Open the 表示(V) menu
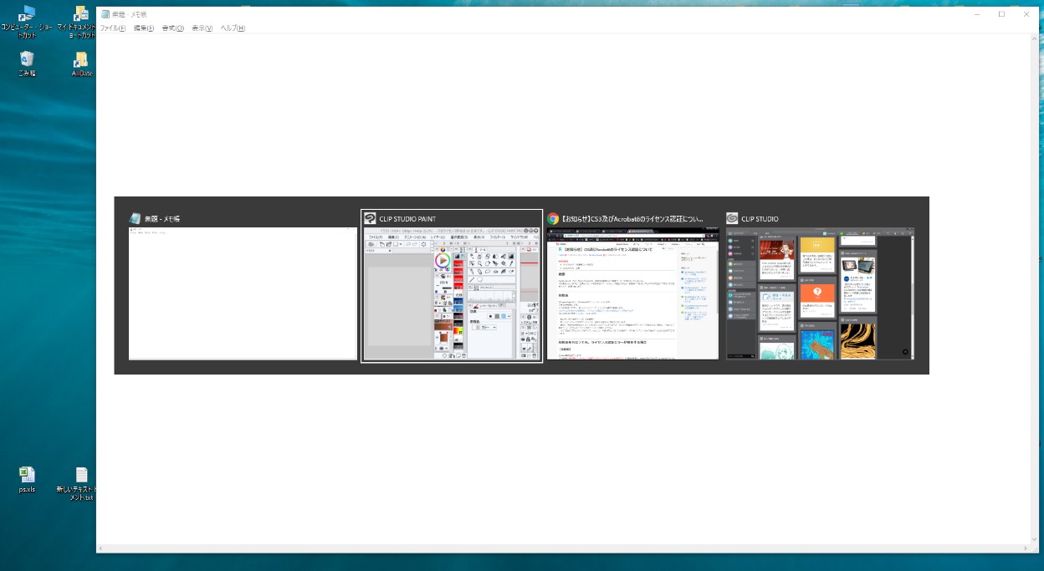Screen dimensions: 1044x571 tap(202, 28)
